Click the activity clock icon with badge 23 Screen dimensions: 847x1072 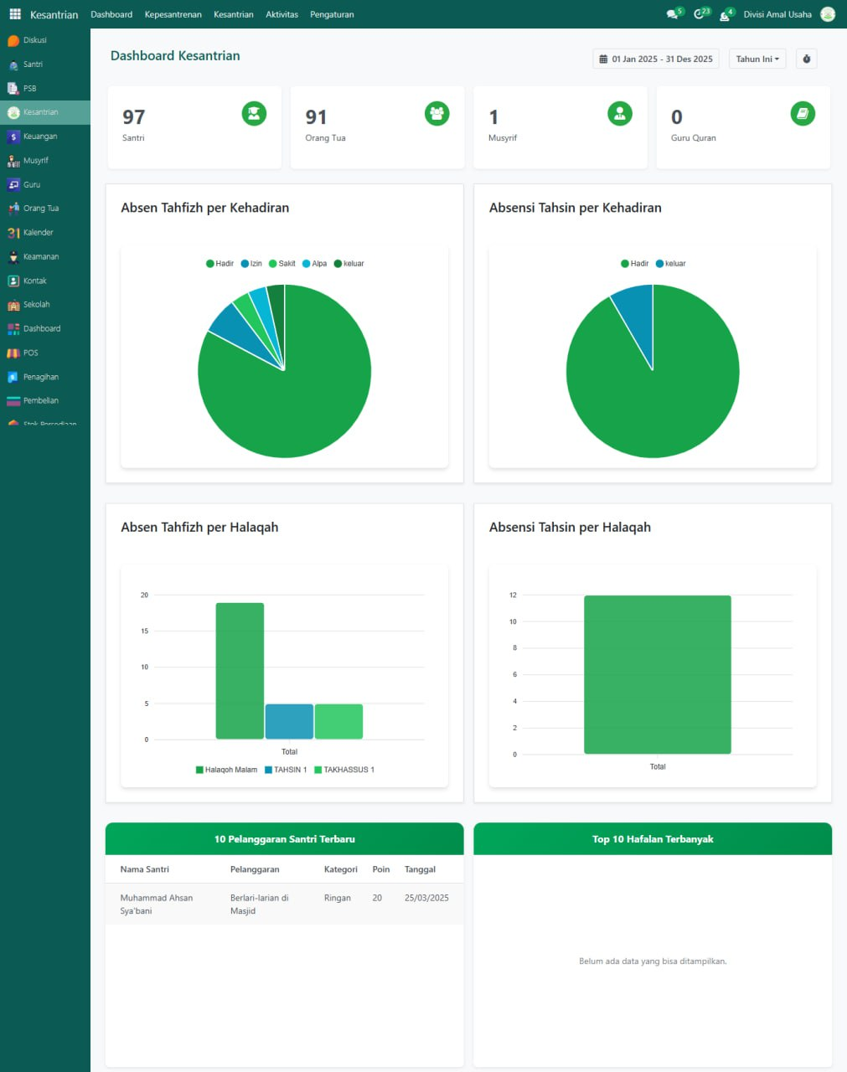click(699, 14)
